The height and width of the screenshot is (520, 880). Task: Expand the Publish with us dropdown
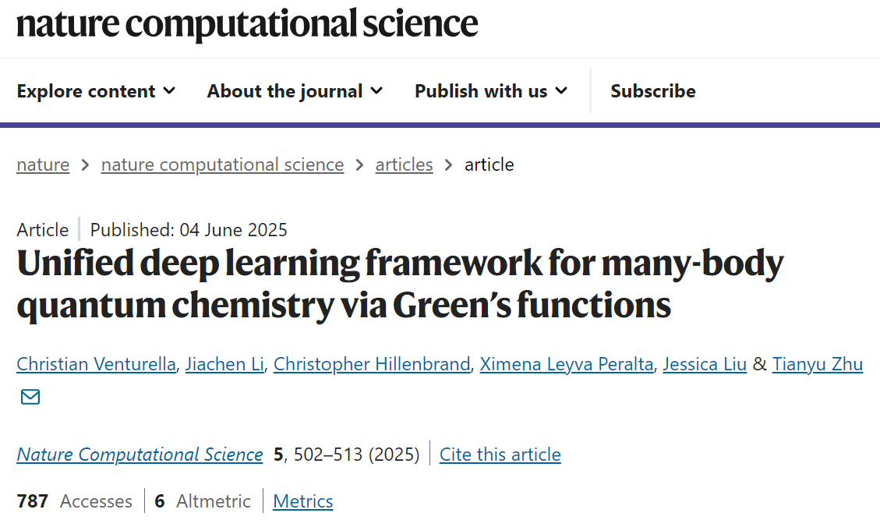point(491,91)
